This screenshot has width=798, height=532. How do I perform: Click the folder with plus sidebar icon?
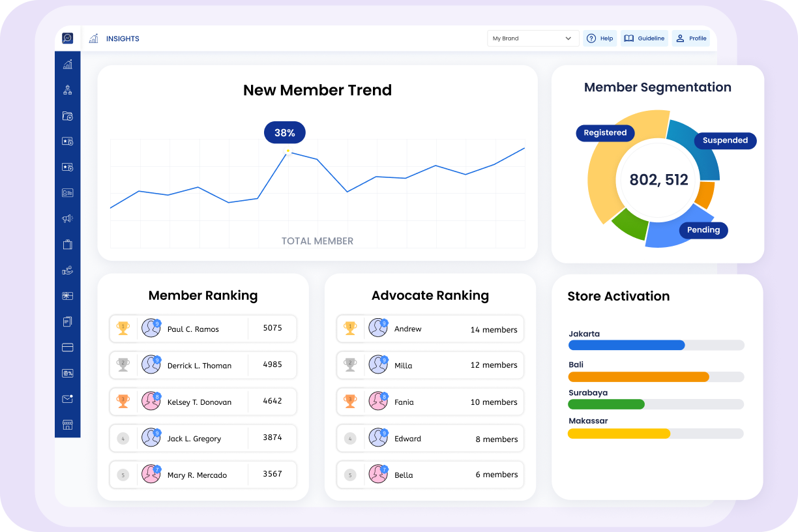pos(67,116)
